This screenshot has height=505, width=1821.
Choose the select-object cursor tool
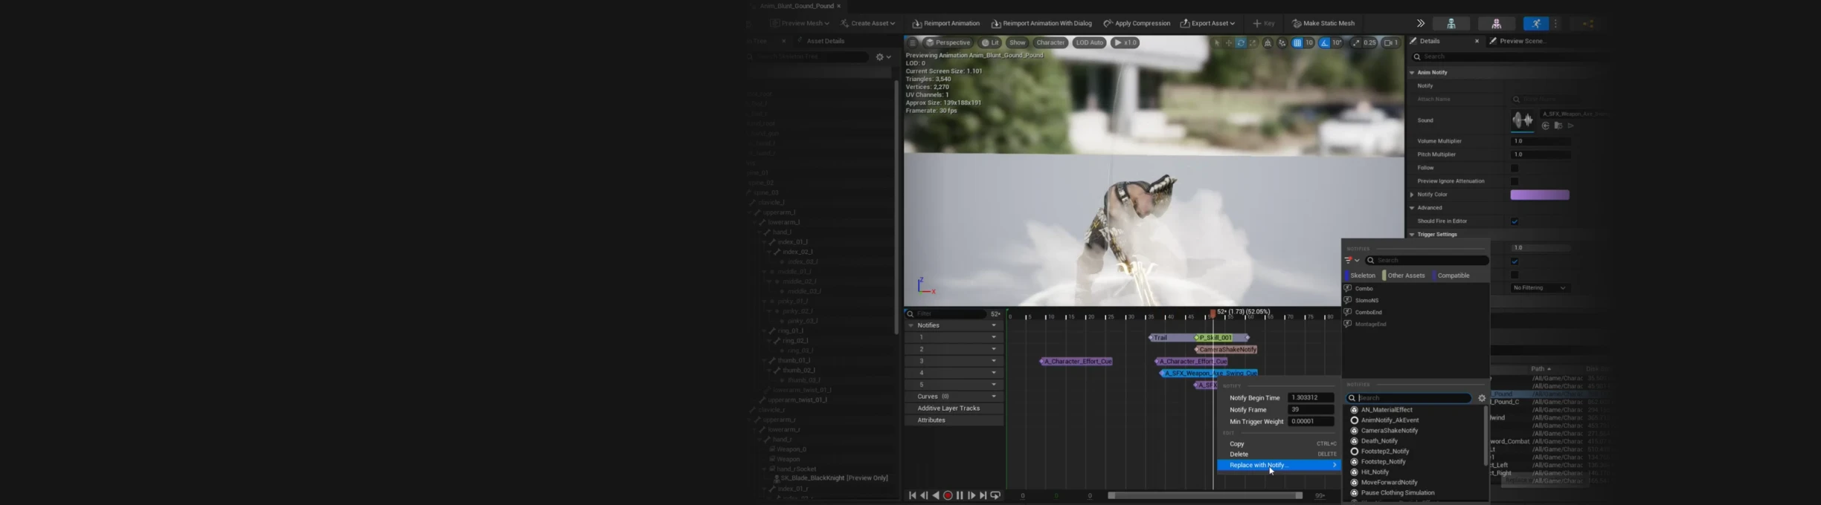click(x=1217, y=43)
